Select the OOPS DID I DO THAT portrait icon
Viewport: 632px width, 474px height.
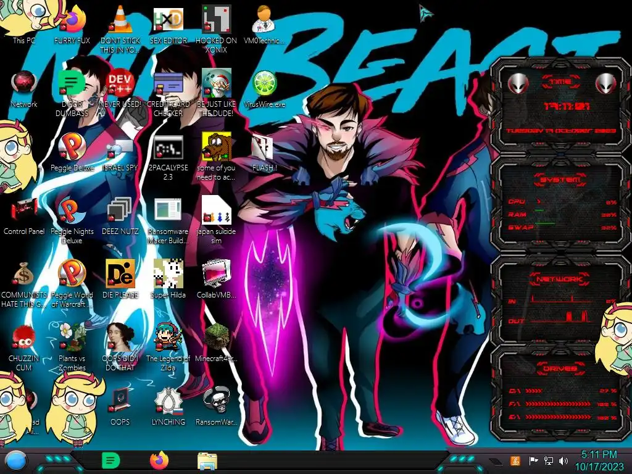[x=120, y=348]
